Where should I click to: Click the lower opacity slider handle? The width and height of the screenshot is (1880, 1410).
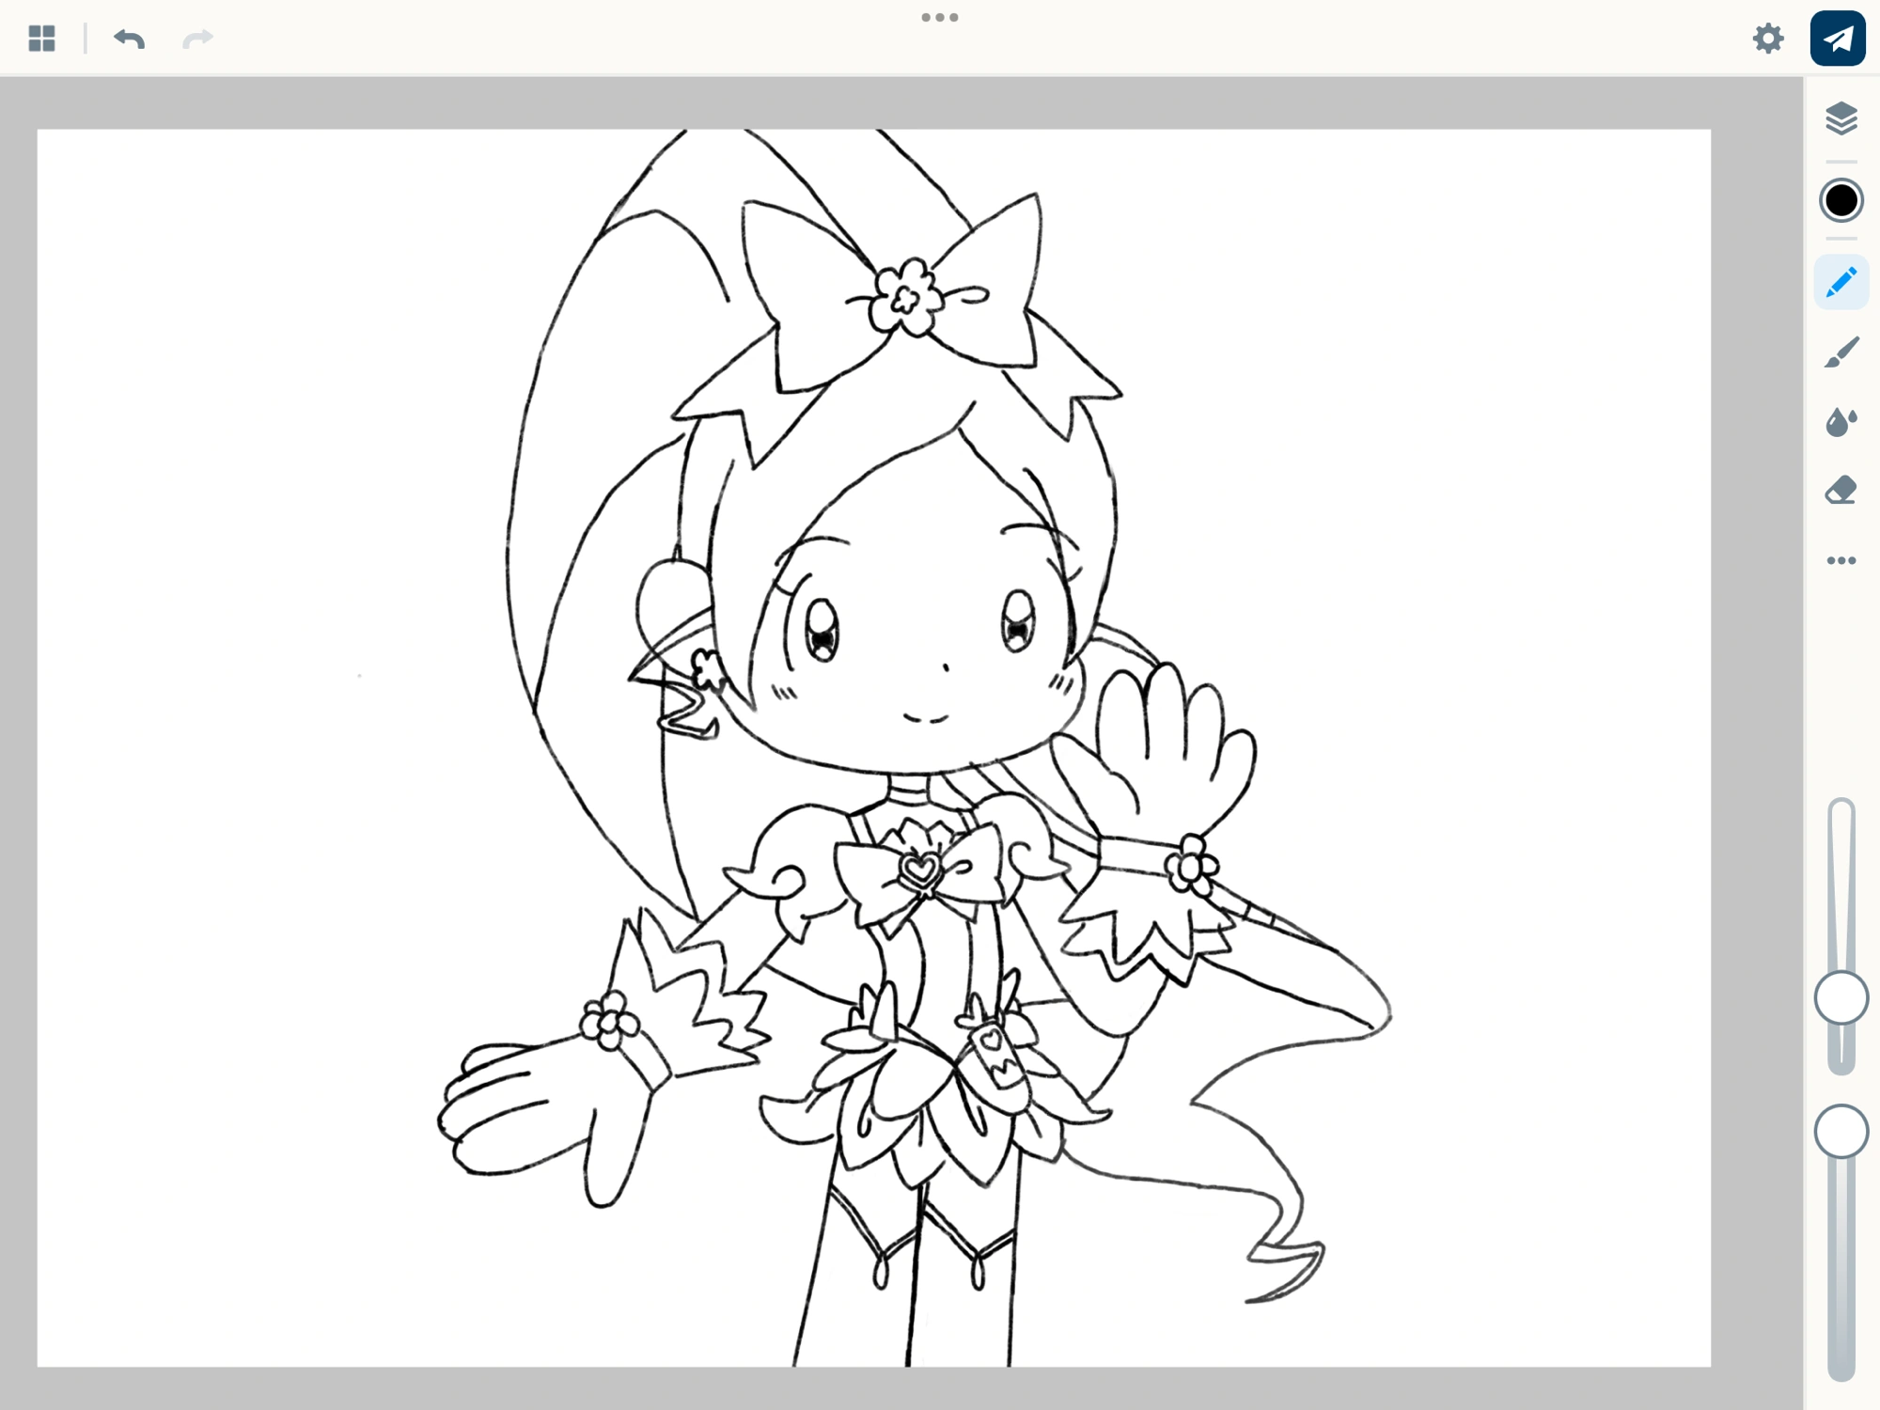(1841, 1131)
